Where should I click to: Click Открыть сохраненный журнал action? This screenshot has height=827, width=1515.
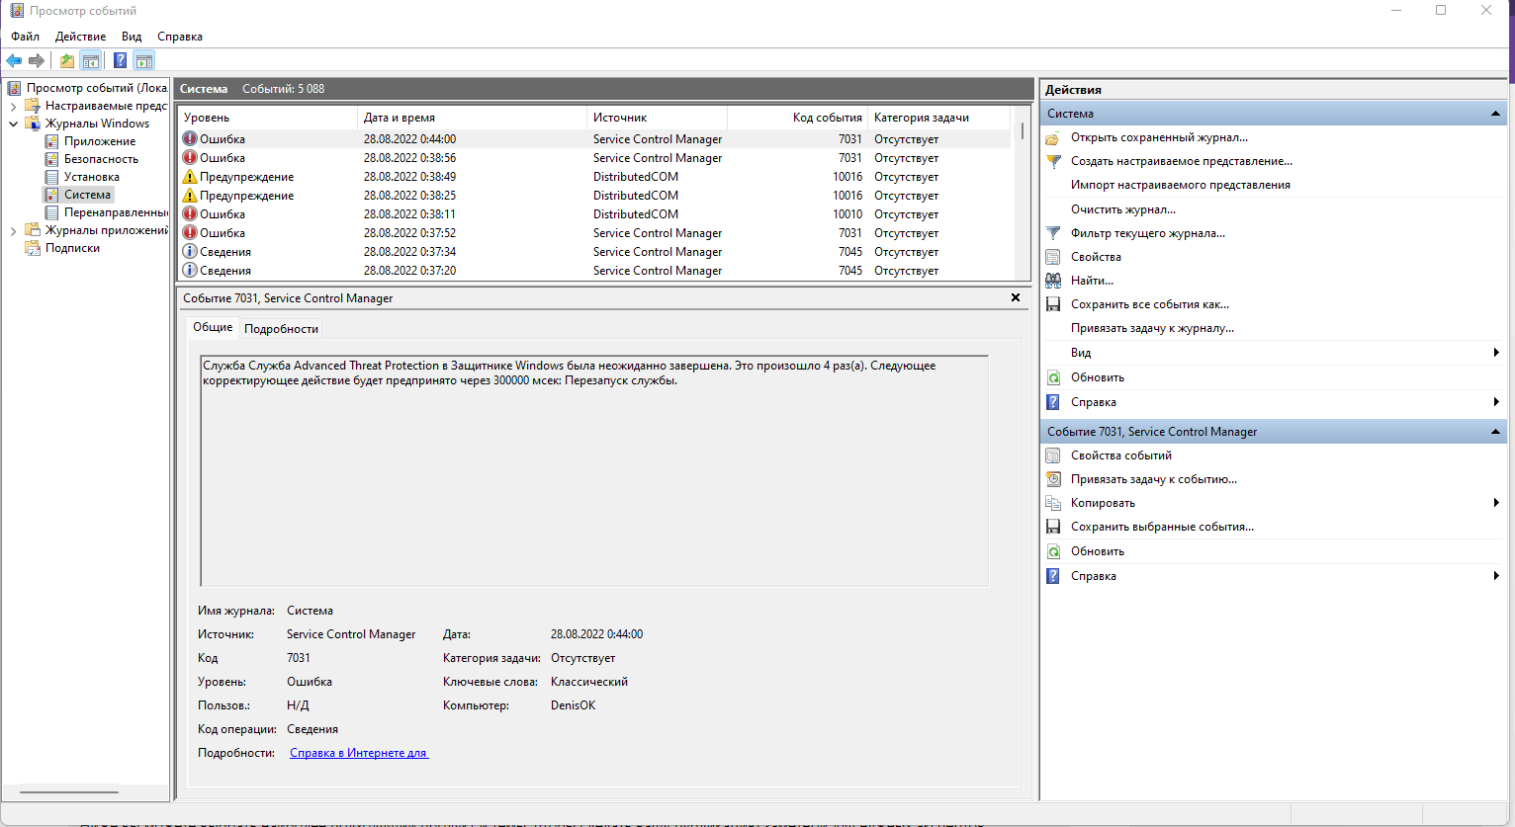click(x=1159, y=137)
